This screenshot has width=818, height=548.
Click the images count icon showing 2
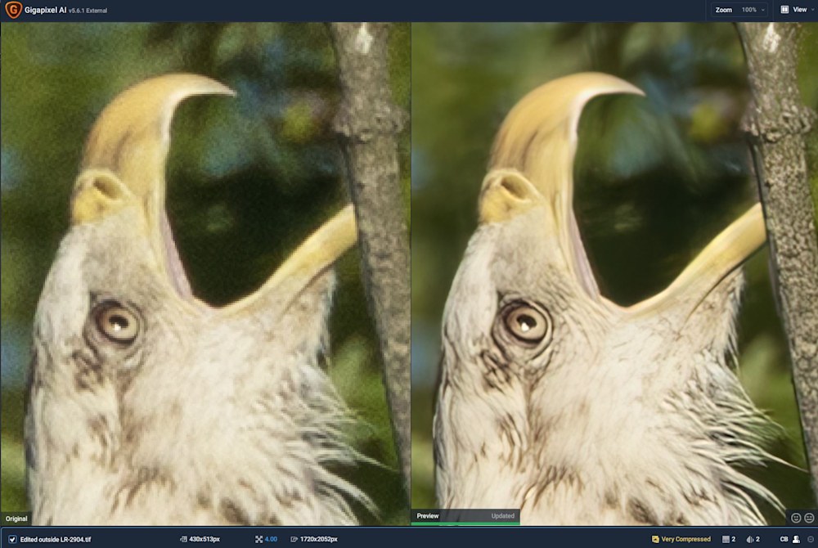pos(726,539)
